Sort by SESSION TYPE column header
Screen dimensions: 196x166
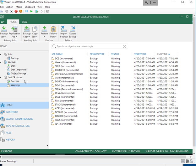97,54
